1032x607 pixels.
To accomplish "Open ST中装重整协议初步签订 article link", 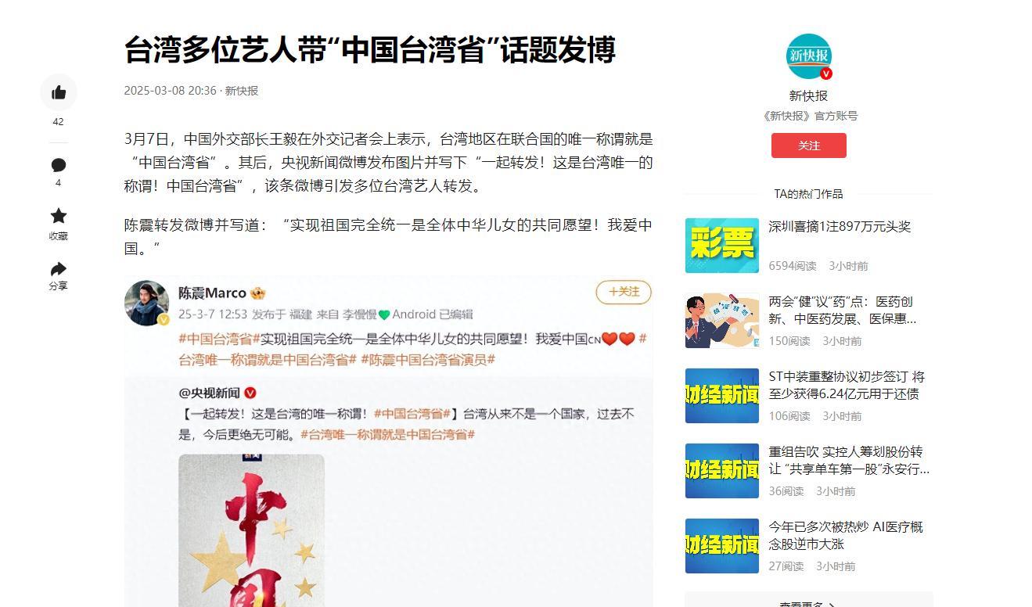I will coord(847,386).
